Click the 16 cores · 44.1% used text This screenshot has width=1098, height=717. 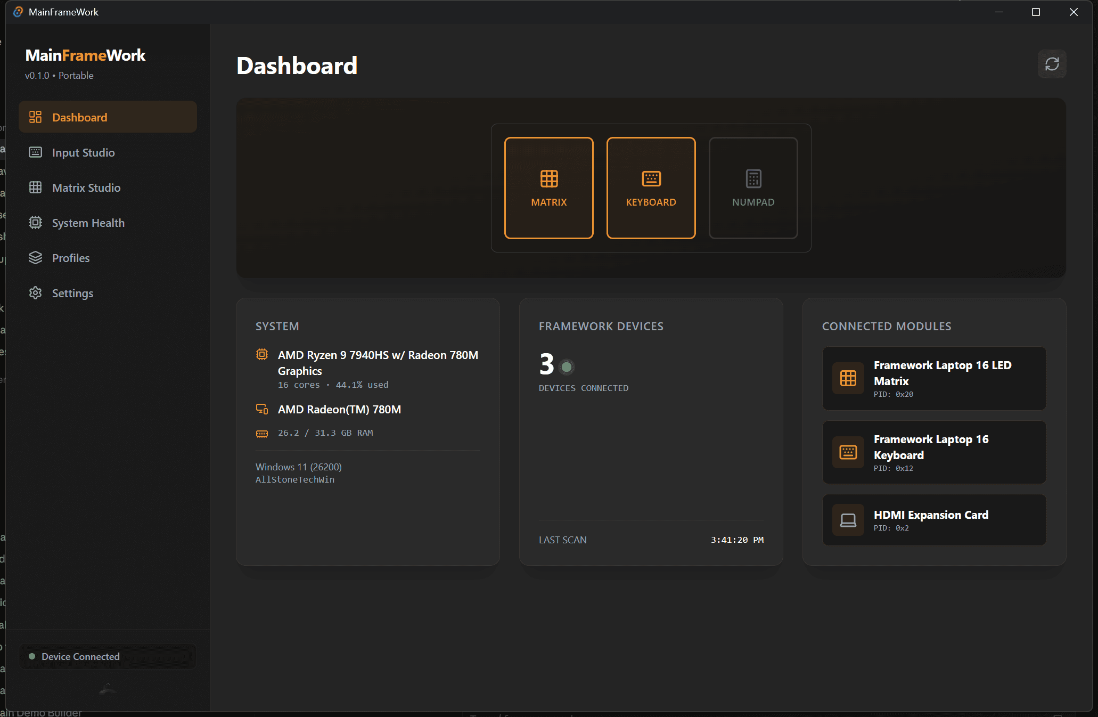(333, 385)
